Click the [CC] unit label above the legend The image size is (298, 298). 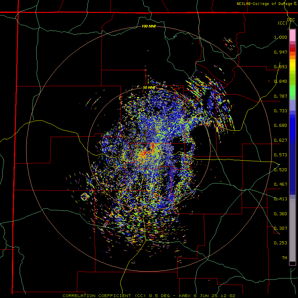[283, 23]
